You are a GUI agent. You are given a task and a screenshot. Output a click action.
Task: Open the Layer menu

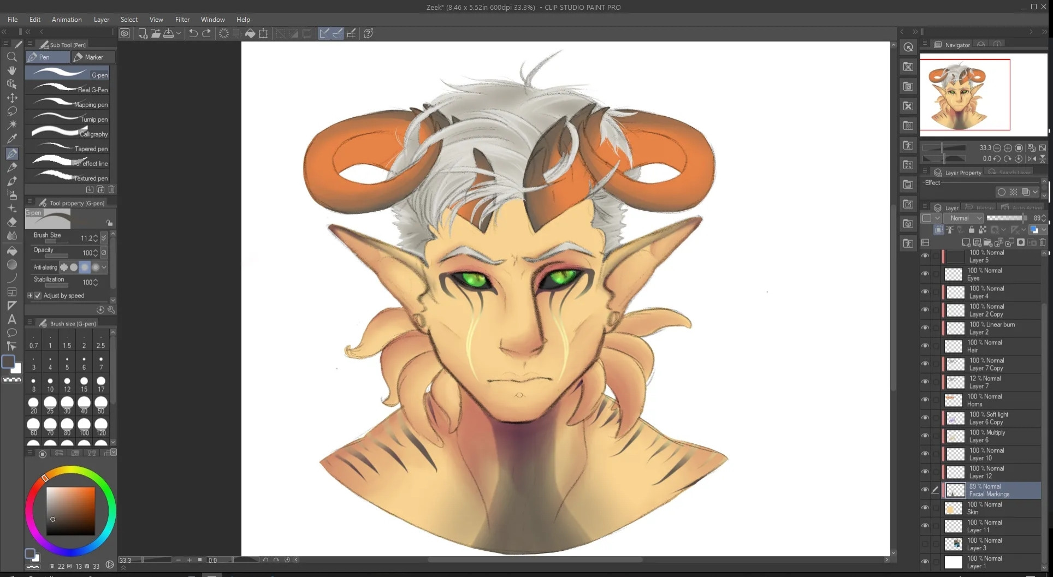click(x=102, y=19)
